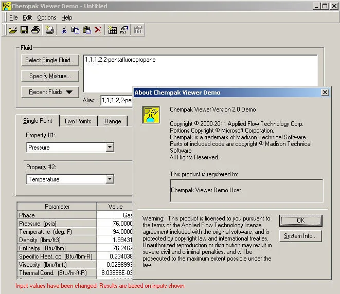Click the Paste clipboard icon
The height and width of the screenshot is (294, 340).
click(x=87, y=30)
